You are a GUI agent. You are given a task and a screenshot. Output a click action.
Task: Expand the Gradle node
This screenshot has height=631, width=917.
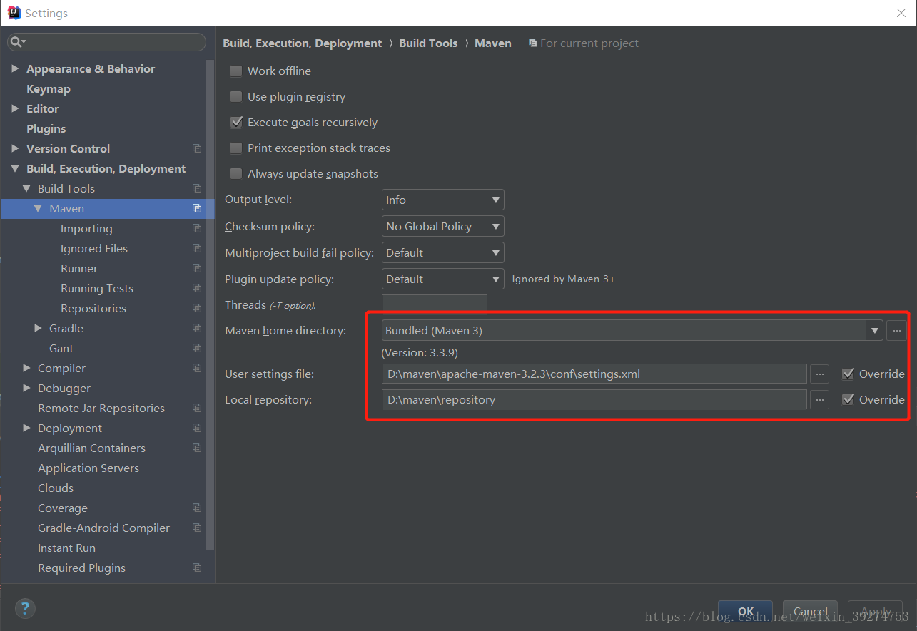pos(39,328)
